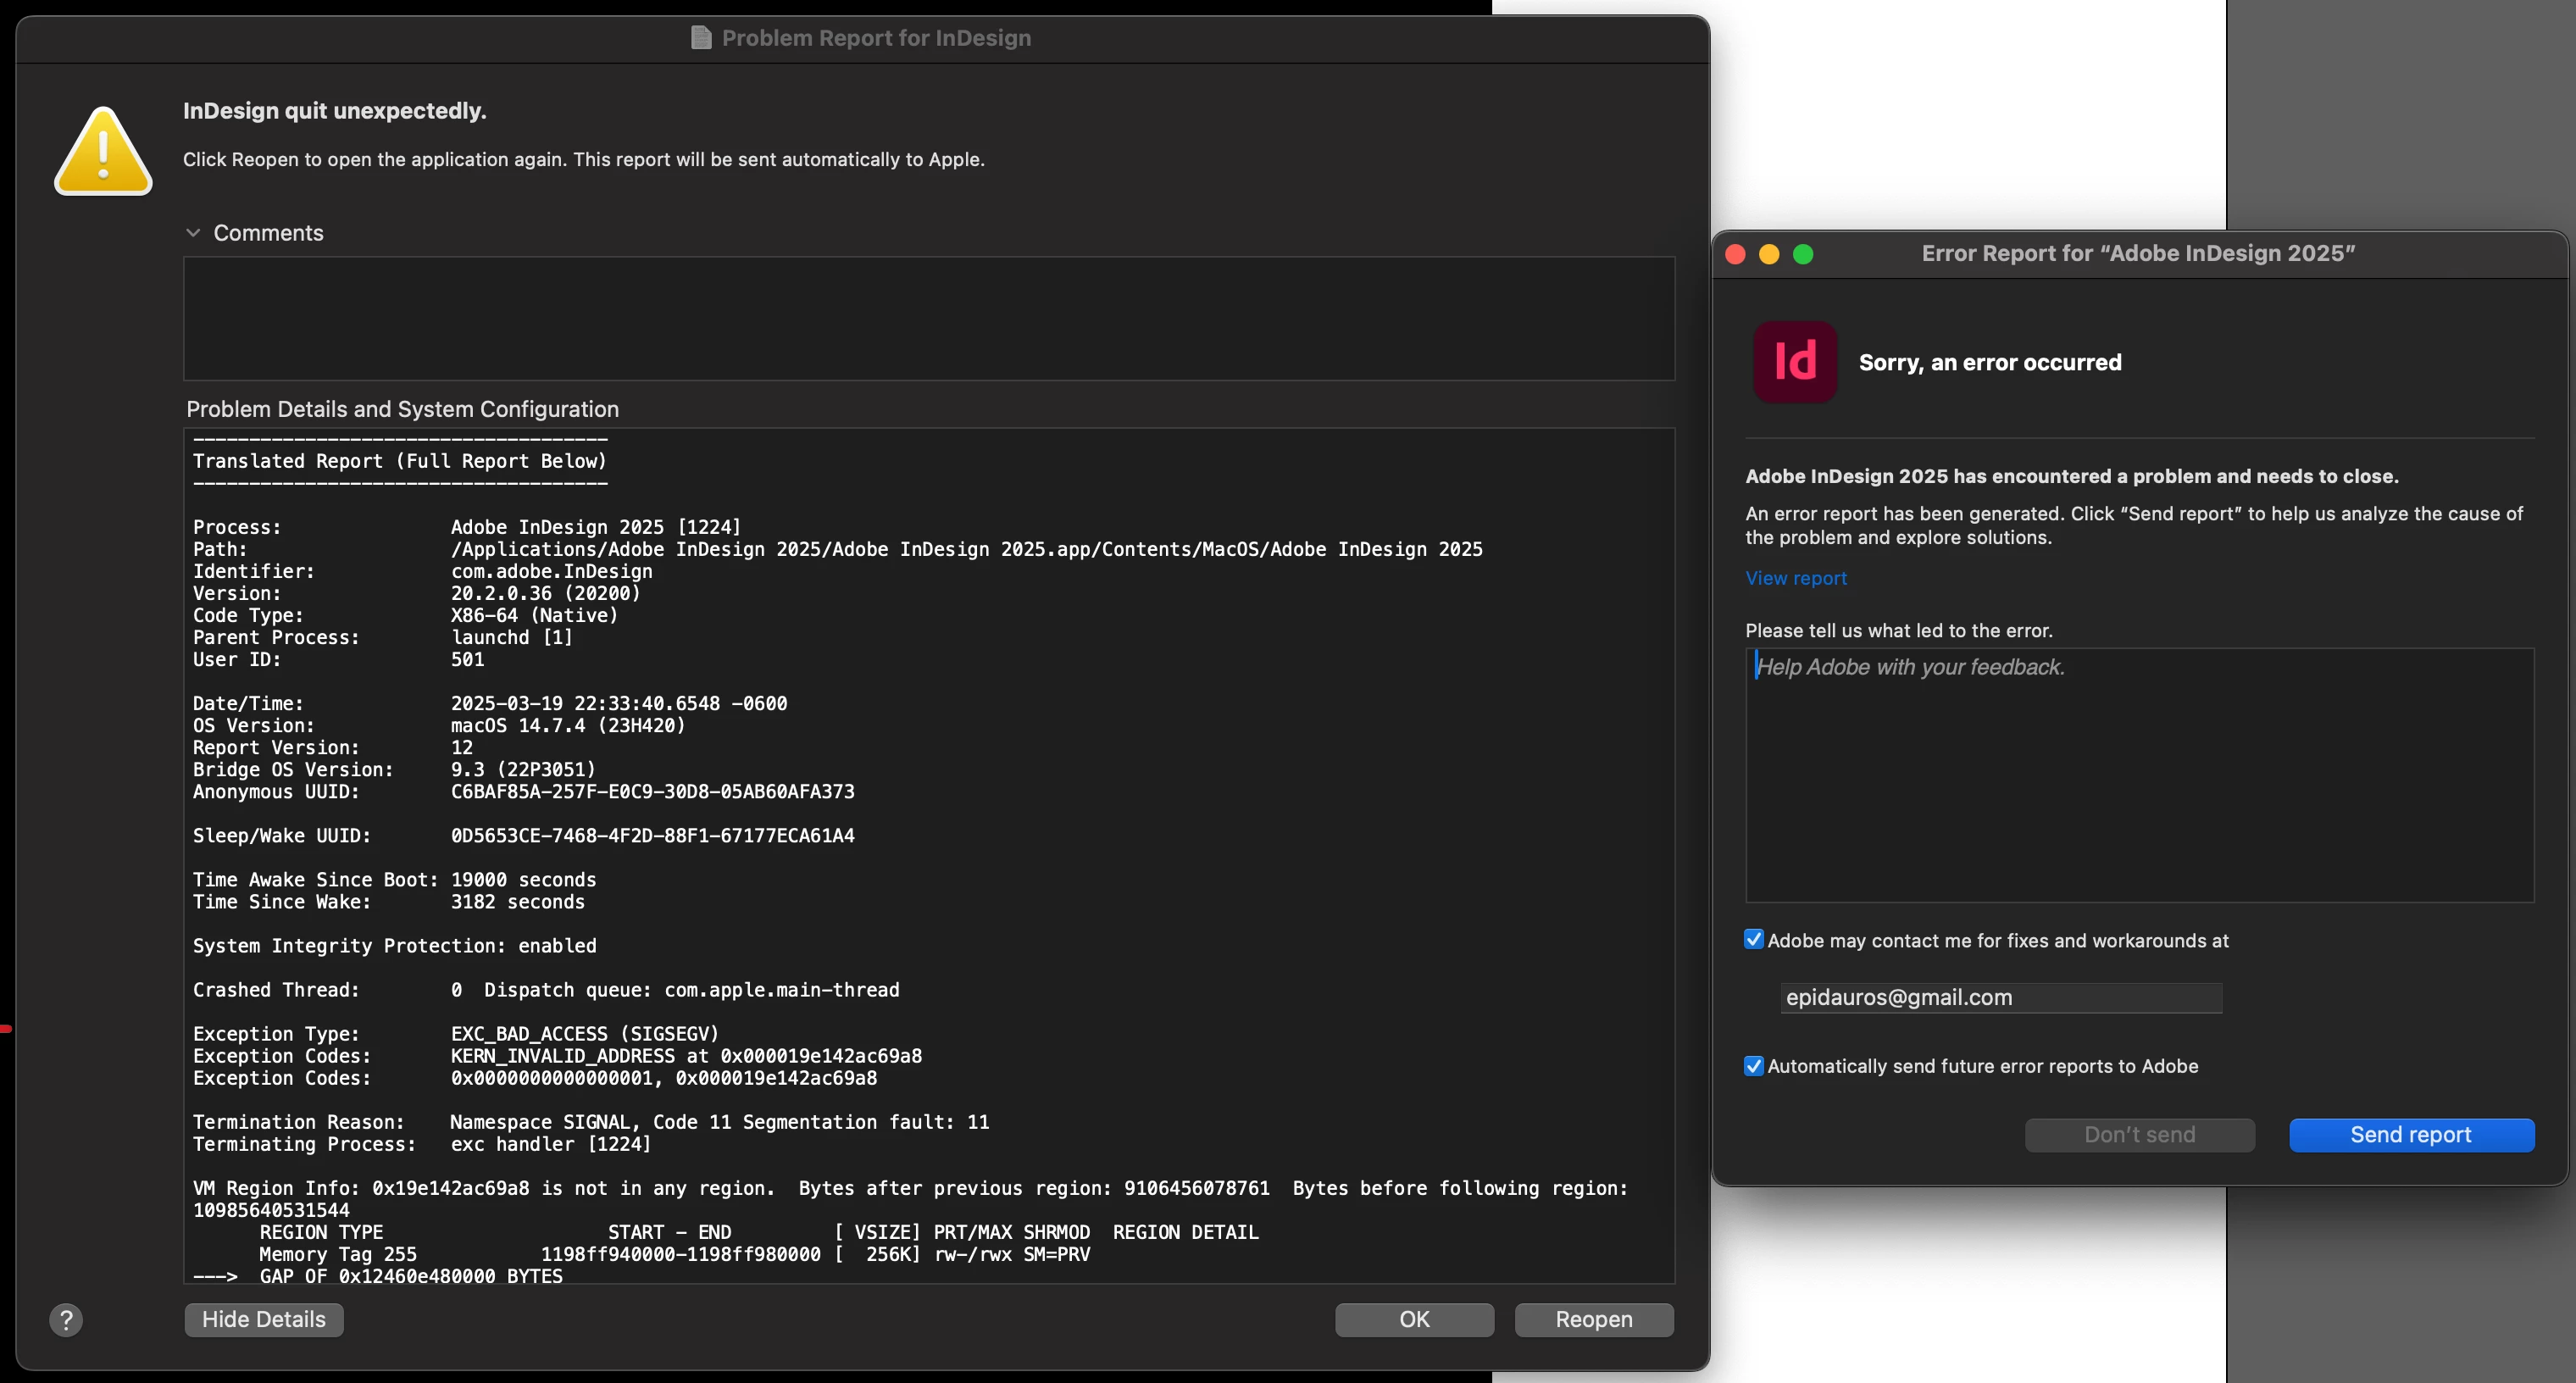Close the Adobe Error Report window
The height and width of the screenshot is (1383, 2576).
(1736, 254)
